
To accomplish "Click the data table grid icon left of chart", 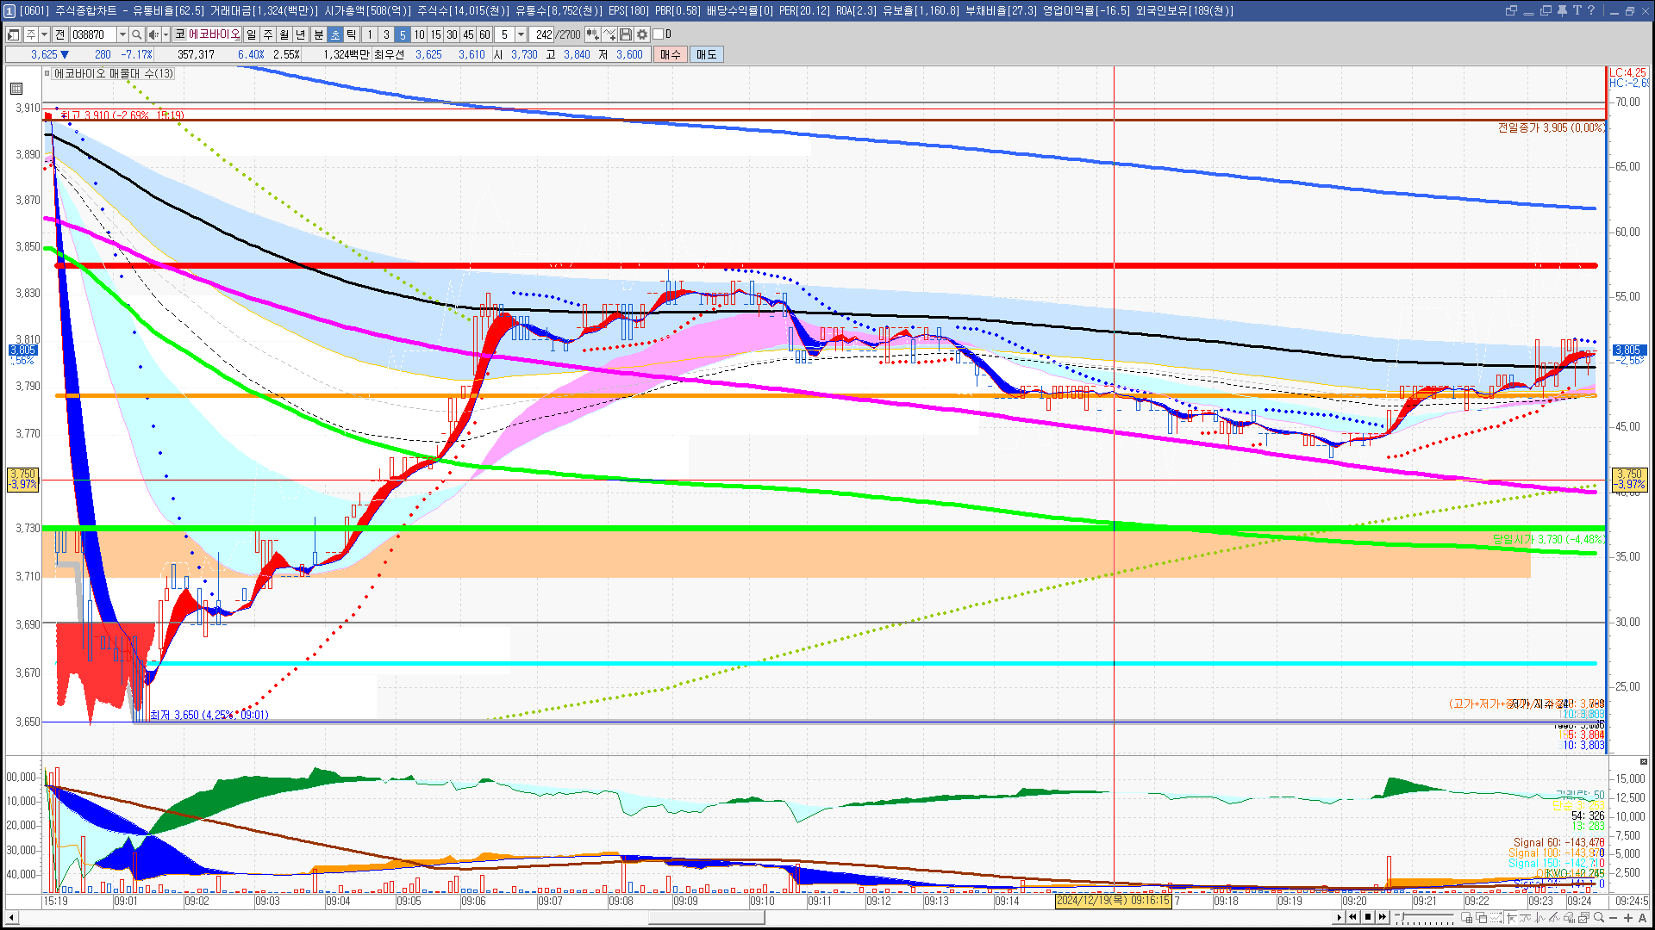I will (16, 89).
